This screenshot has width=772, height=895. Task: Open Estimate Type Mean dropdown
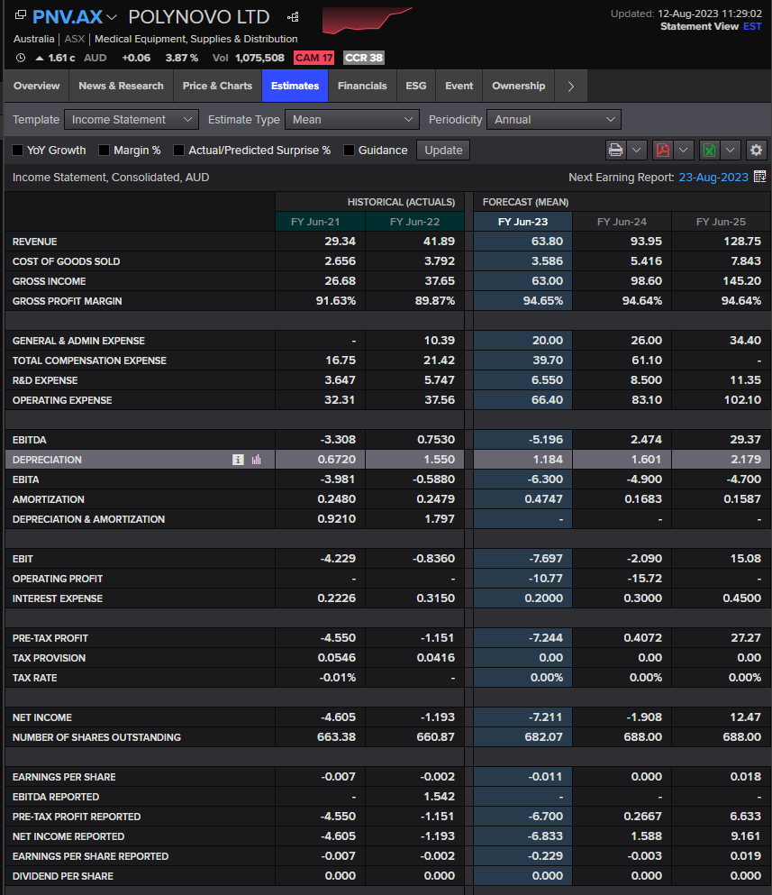[352, 120]
